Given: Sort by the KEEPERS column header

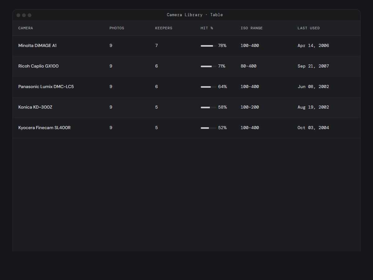Looking at the screenshot, I should pyautogui.click(x=164, y=28).
